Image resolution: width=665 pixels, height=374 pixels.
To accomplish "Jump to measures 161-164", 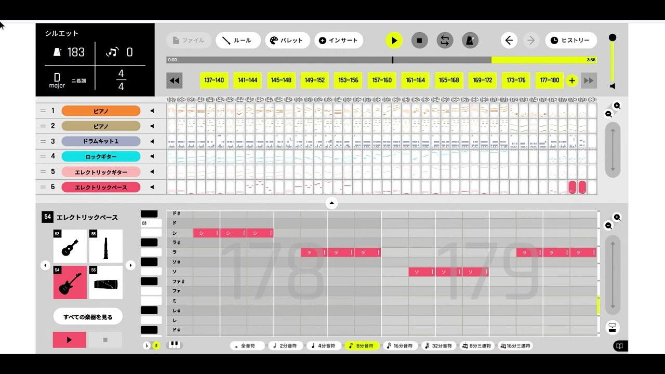I will 416,81.
